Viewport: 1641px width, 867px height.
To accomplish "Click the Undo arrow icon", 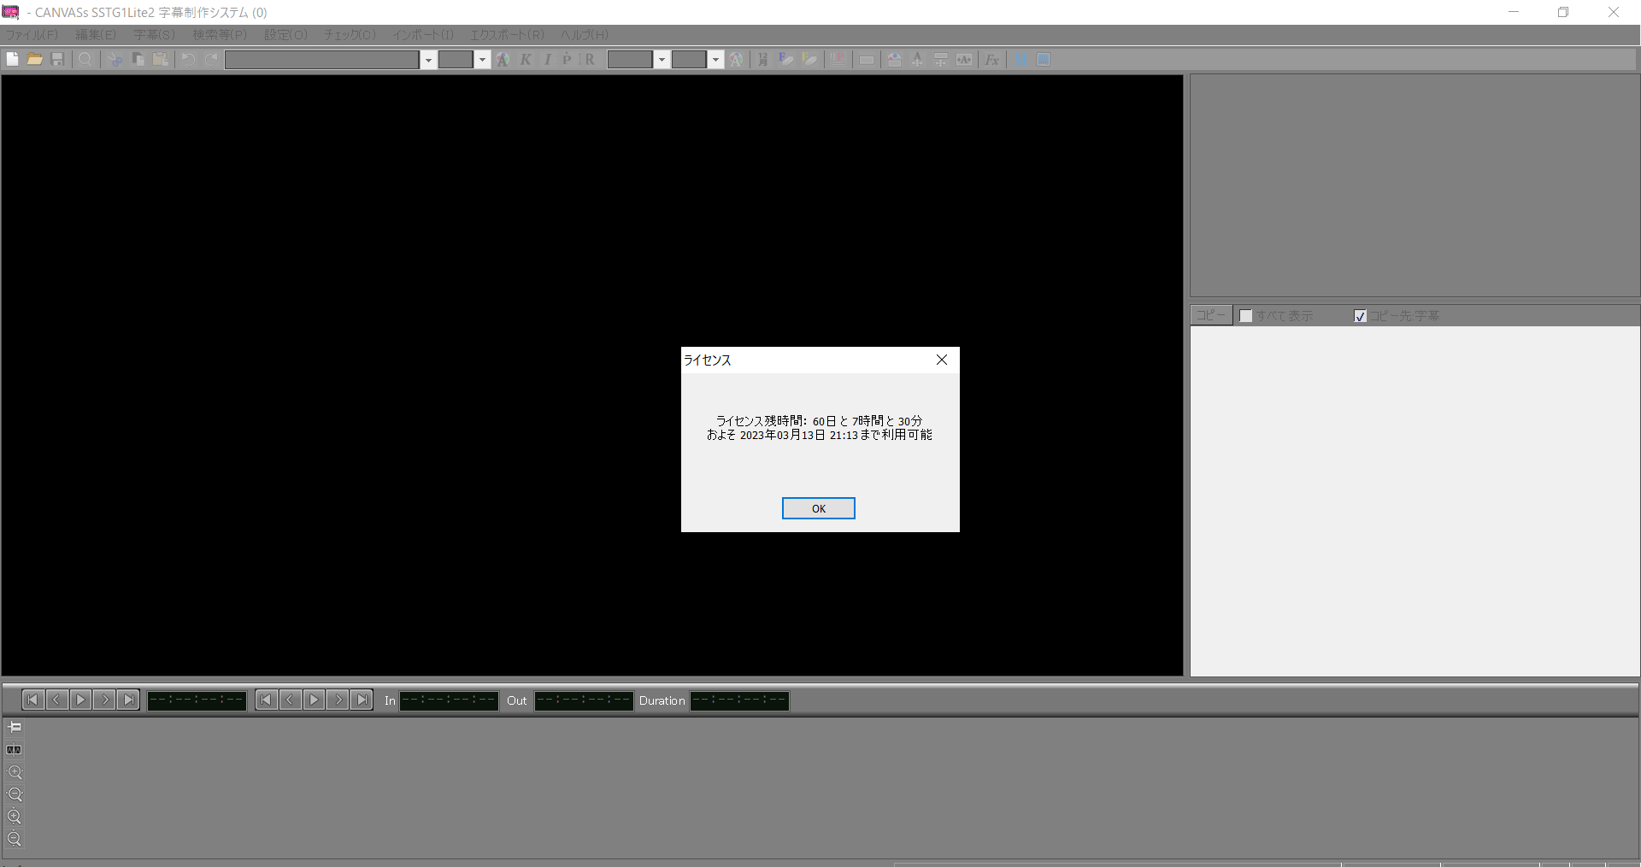I will pos(188,59).
